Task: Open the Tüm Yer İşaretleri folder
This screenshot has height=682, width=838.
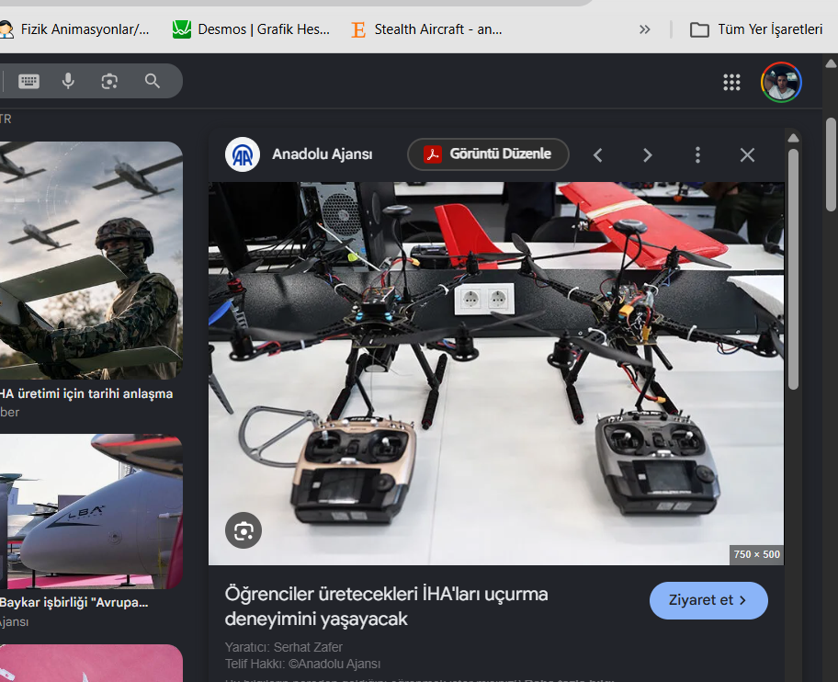Action: point(755,29)
